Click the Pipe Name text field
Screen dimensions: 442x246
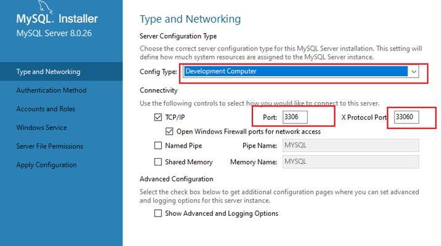351,146
